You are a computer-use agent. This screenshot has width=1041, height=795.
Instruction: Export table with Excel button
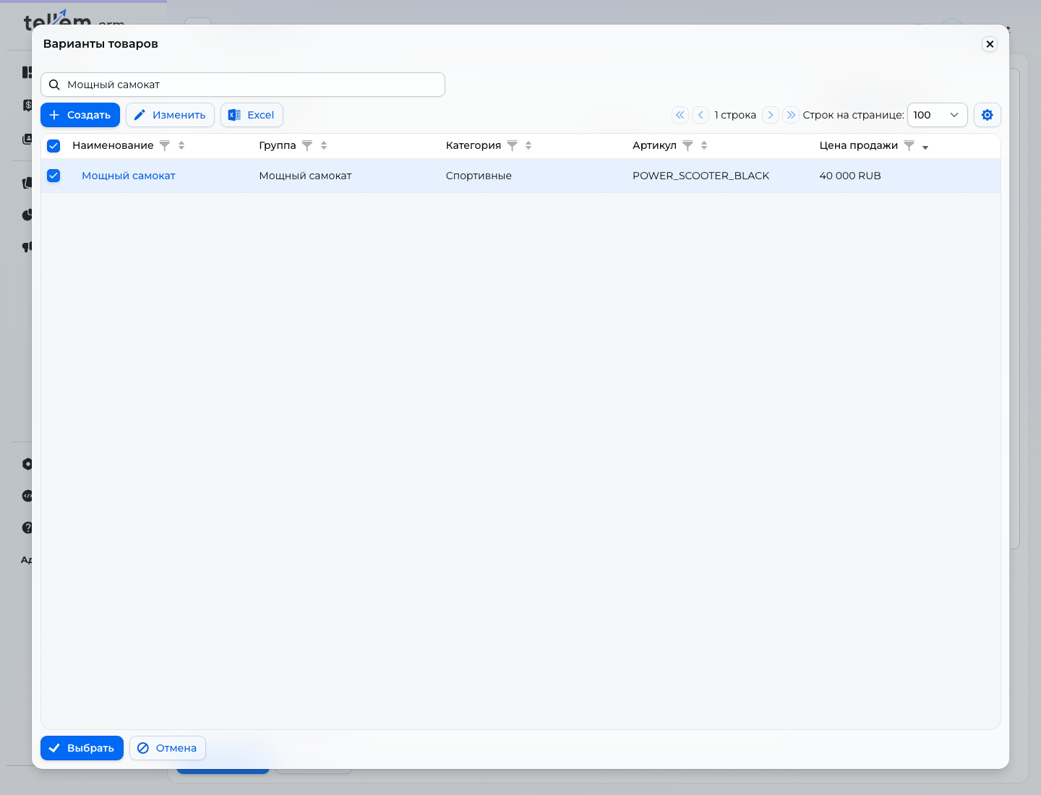252,115
